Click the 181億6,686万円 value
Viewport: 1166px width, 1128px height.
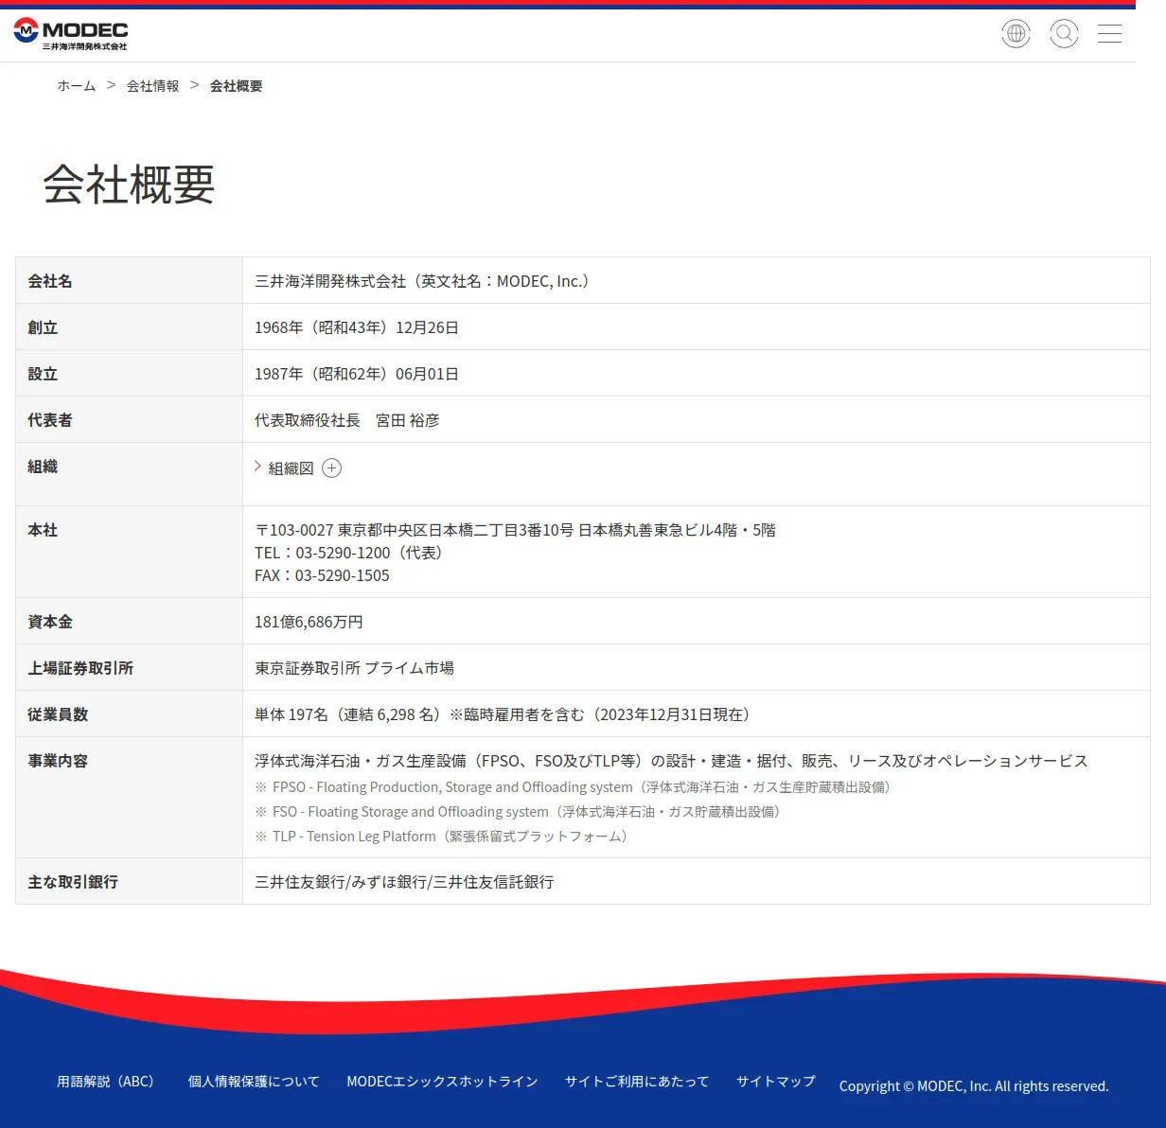pos(309,622)
